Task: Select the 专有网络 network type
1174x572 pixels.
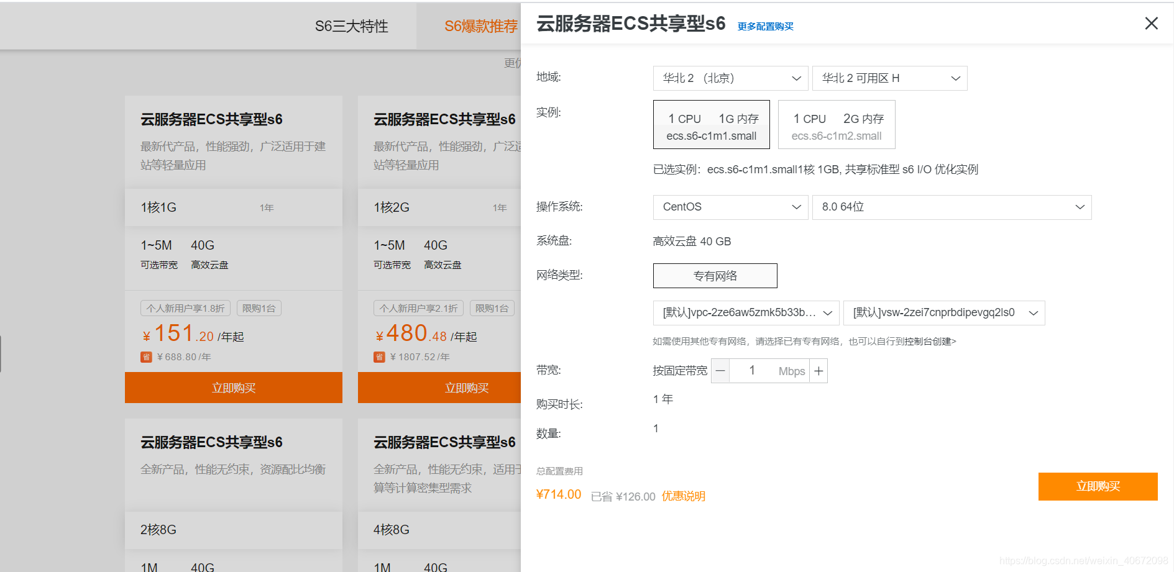Action: [715, 276]
